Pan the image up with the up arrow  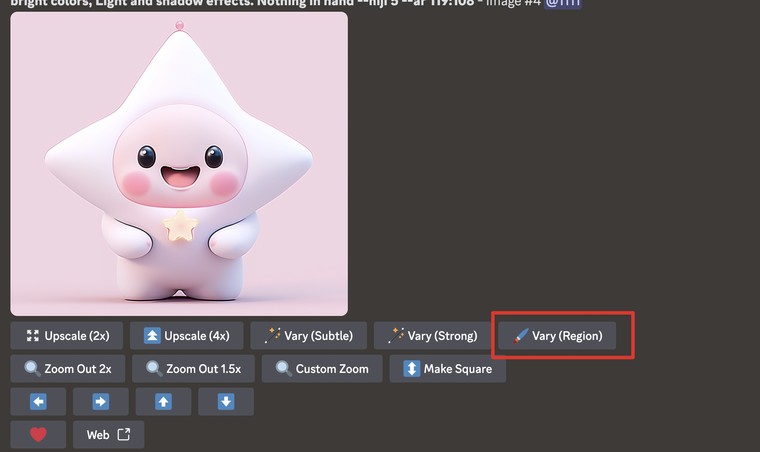click(163, 402)
